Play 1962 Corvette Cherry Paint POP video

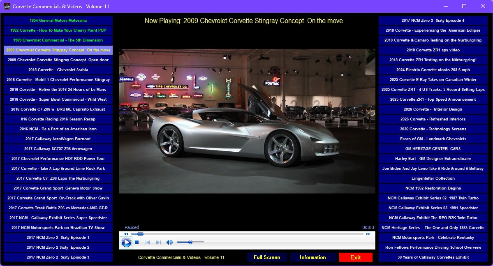[x=58, y=30]
